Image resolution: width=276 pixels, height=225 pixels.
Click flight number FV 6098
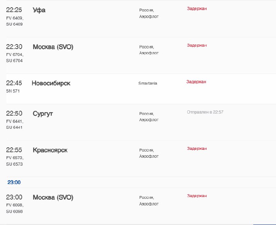click(15, 205)
